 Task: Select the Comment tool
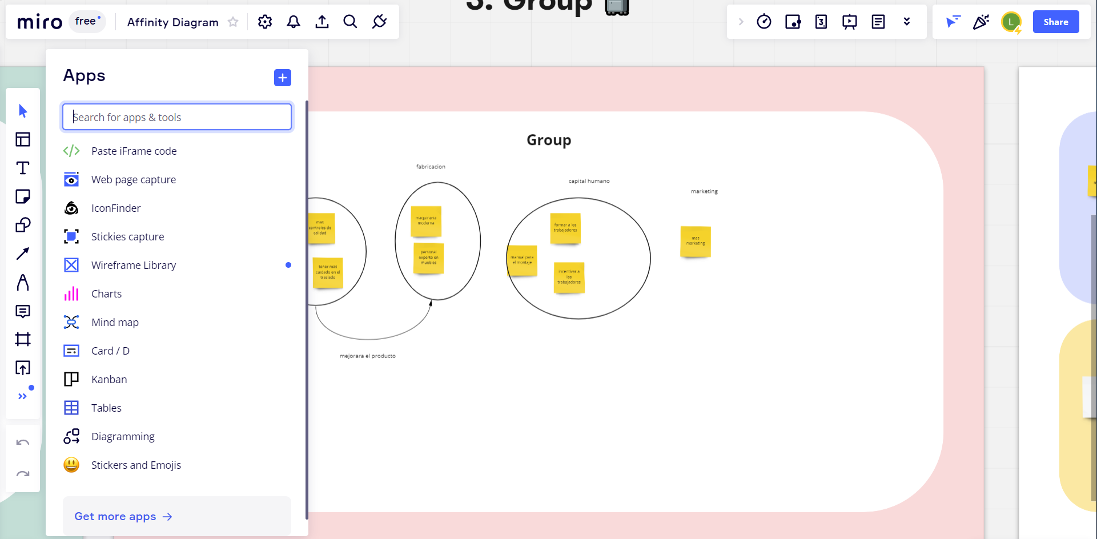tap(23, 311)
